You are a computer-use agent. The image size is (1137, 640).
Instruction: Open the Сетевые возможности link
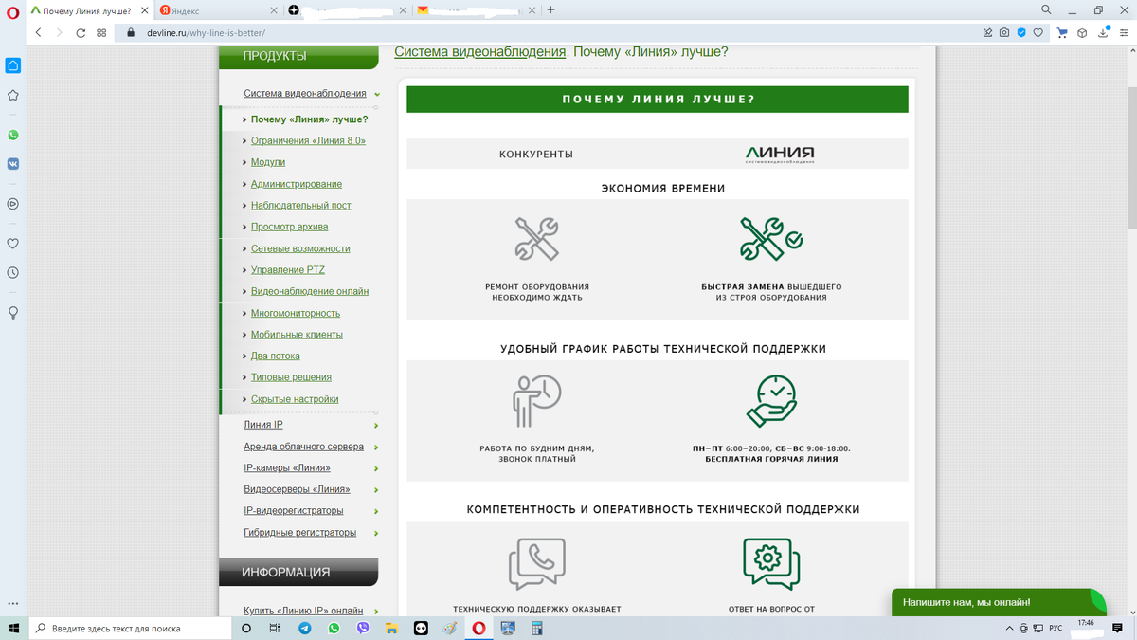[300, 248]
